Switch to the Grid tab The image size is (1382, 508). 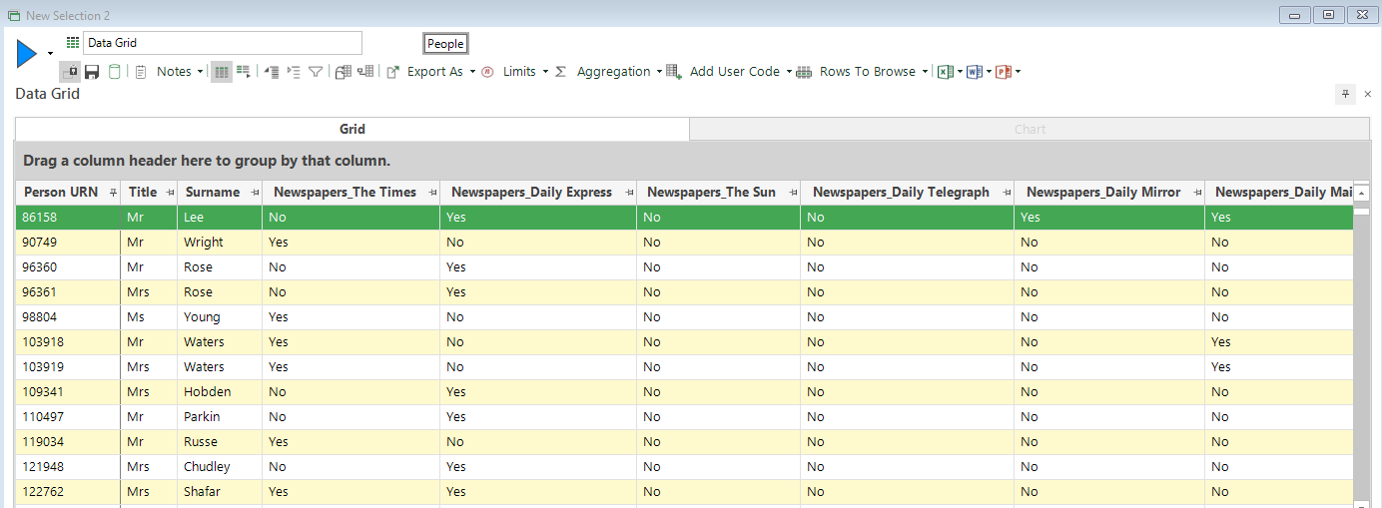pos(352,129)
